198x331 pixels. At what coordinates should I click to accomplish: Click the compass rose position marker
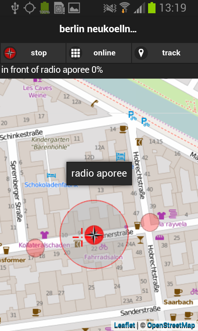coord(94,235)
